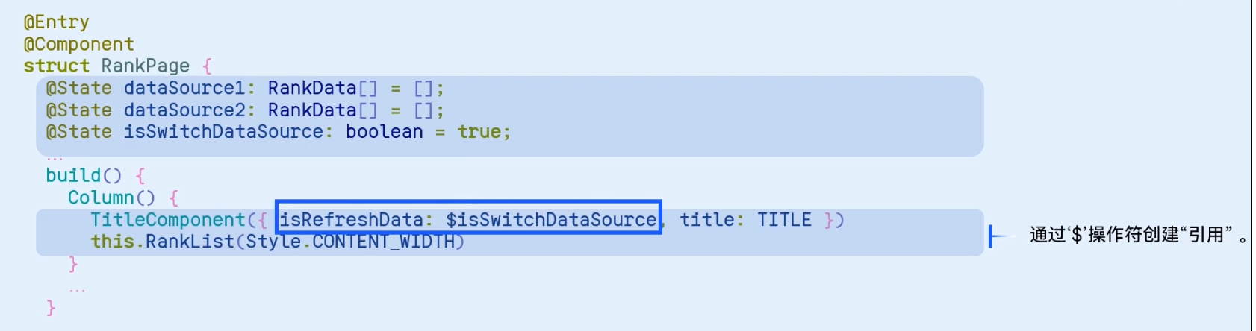
Task: Click the Chinese annotation about '$' operator
Action: pos(1138,236)
